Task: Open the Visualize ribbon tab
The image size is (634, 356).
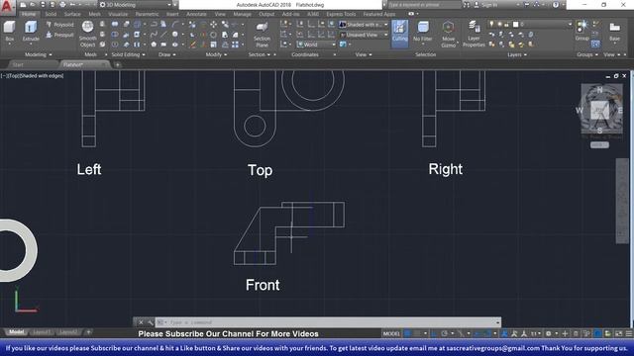Action: point(118,14)
